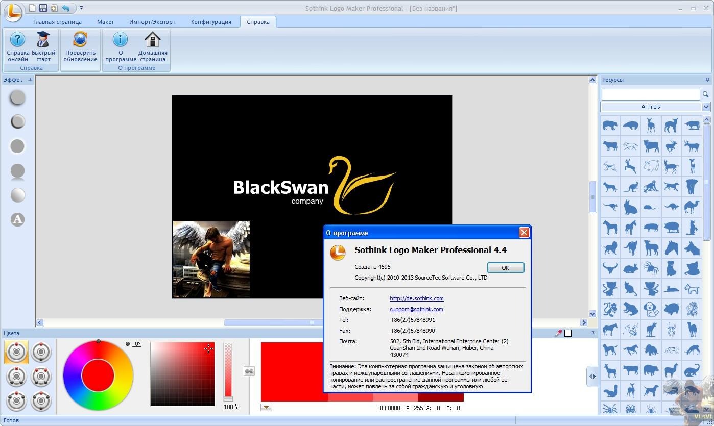
Task: Collapse resources panel with side arrows button
Action: (592, 377)
